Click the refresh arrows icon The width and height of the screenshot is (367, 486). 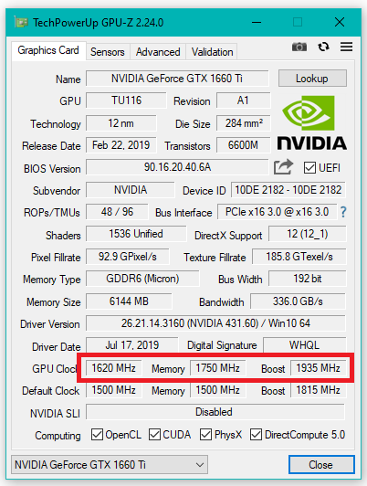(323, 47)
